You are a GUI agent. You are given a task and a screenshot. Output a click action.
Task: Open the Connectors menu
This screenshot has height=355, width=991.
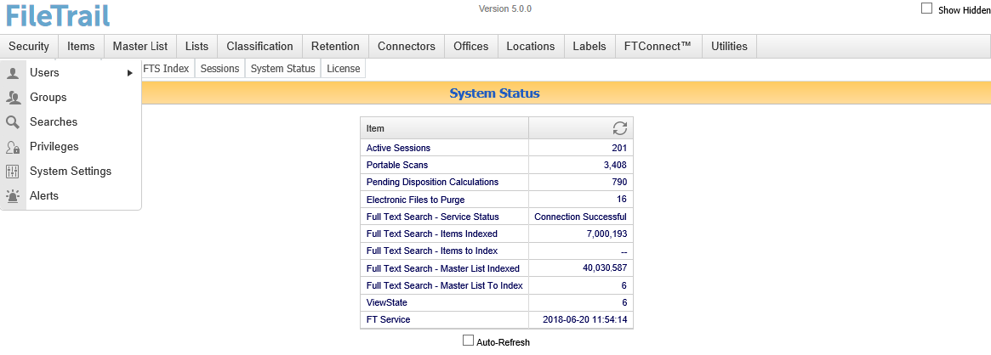(407, 46)
